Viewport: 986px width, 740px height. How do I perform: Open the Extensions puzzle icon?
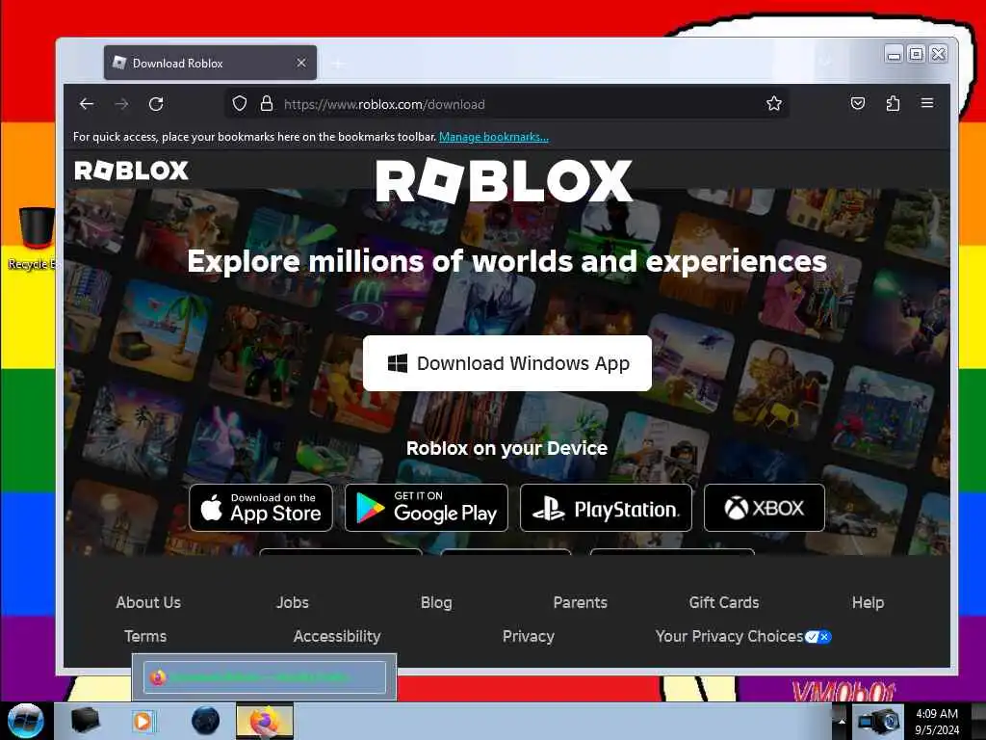pyautogui.click(x=893, y=103)
